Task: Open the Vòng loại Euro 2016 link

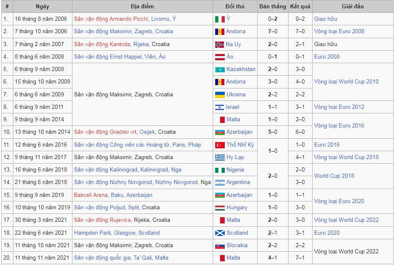Action: [338, 125]
